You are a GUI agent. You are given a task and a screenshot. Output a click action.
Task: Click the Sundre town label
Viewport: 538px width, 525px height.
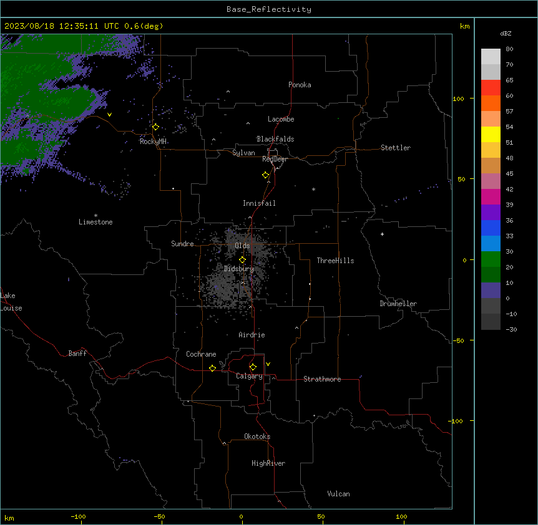coord(182,244)
